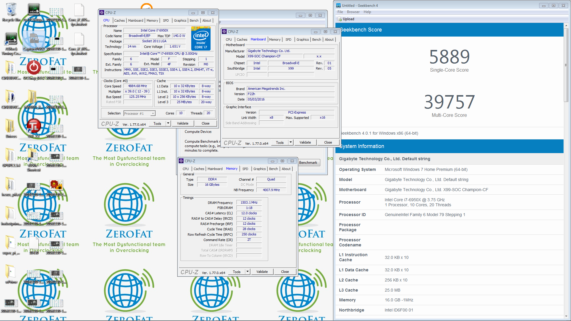Image resolution: width=571 pixels, height=321 pixels.
Task: Click Tools button in CPU-Z Mainboard window
Action: click(x=280, y=142)
